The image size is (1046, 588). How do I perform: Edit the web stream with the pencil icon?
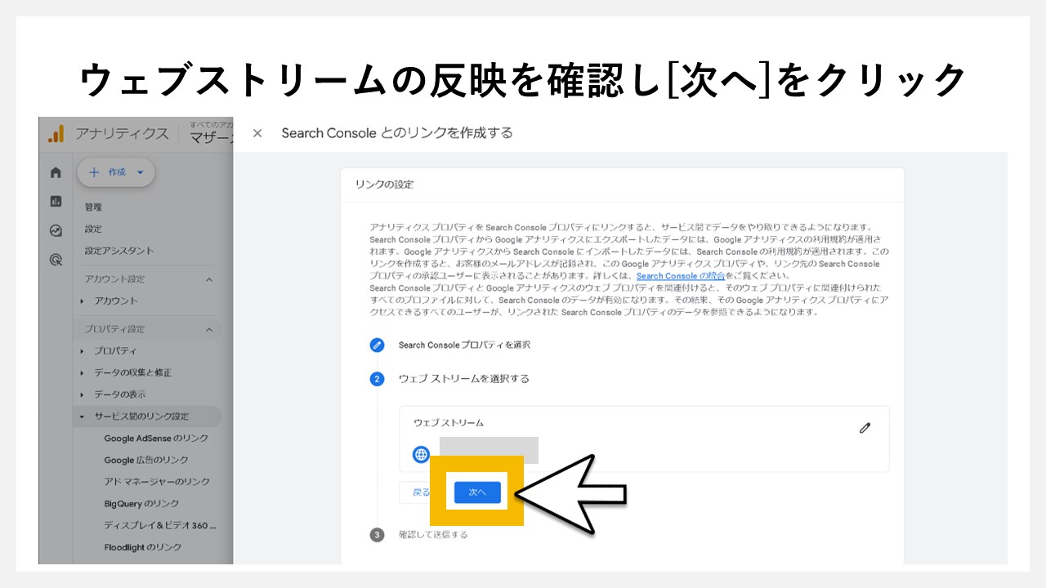pyautogui.click(x=865, y=427)
